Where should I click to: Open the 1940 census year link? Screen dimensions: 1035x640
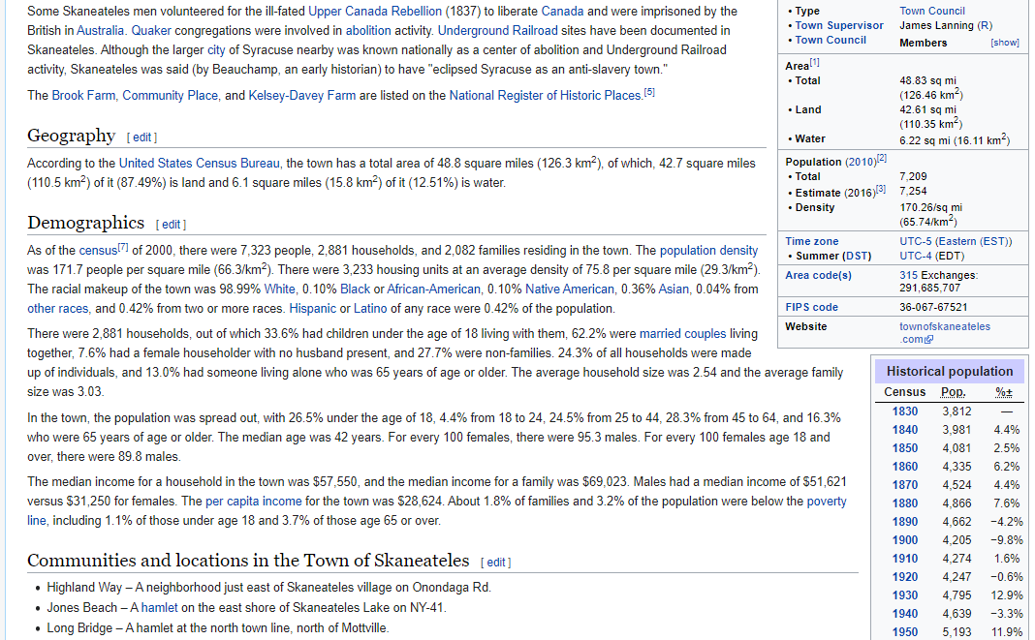905,614
